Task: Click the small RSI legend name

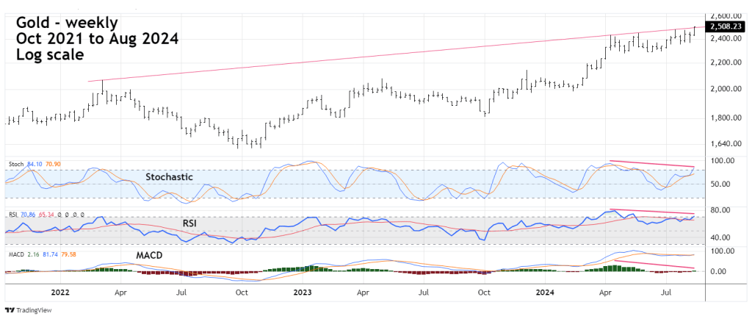Action: (x=12, y=215)
